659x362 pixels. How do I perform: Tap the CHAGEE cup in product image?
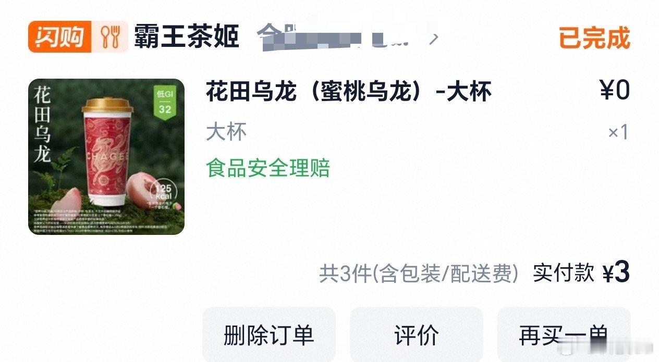pos(108,151)
